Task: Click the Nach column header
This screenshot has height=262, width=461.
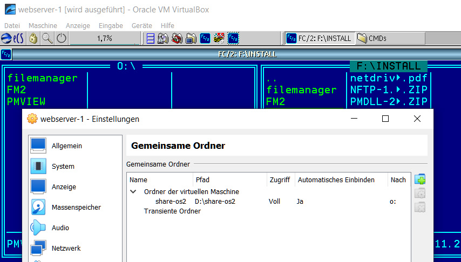Action: click(x=399, y=180)
